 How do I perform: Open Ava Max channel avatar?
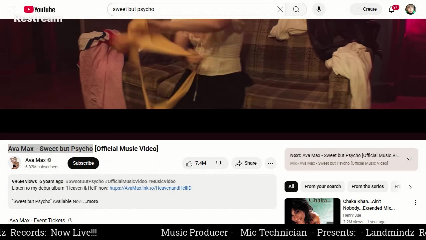click(x=15, y=163)
